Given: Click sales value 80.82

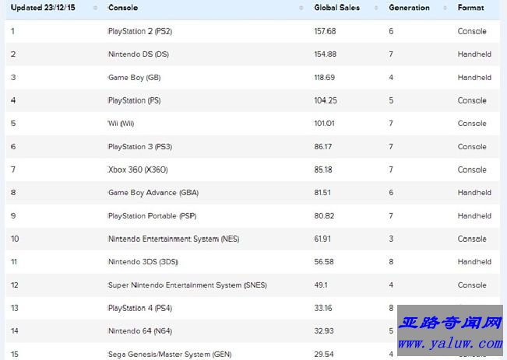Looking at the screenshot, I should coord(324,215).
